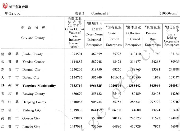Click the red logo of 长三角联合网

(x=5, y=6)
